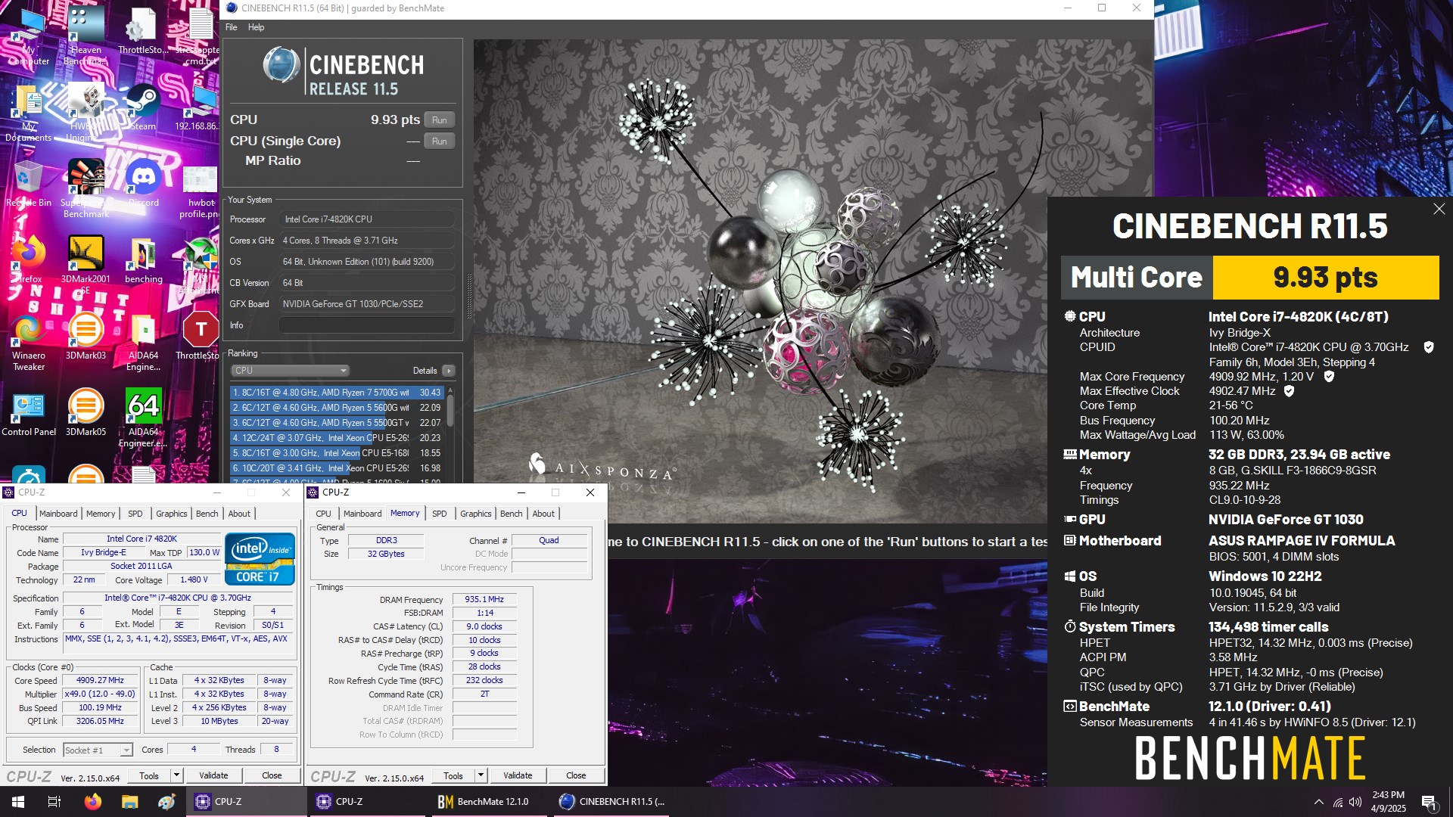Close the left CPU-Z via Close button
1453x817 pixels.
pyautogui.click(x=272, y=775)
